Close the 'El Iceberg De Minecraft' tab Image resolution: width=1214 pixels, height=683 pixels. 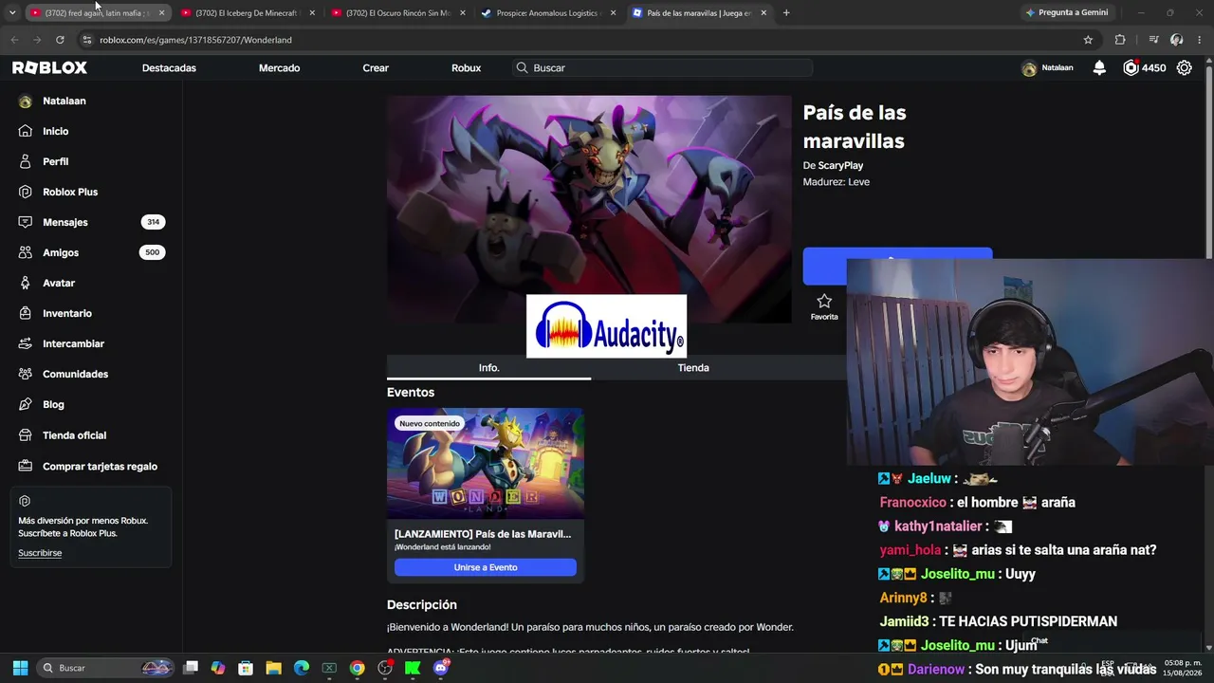coord(312,13)
